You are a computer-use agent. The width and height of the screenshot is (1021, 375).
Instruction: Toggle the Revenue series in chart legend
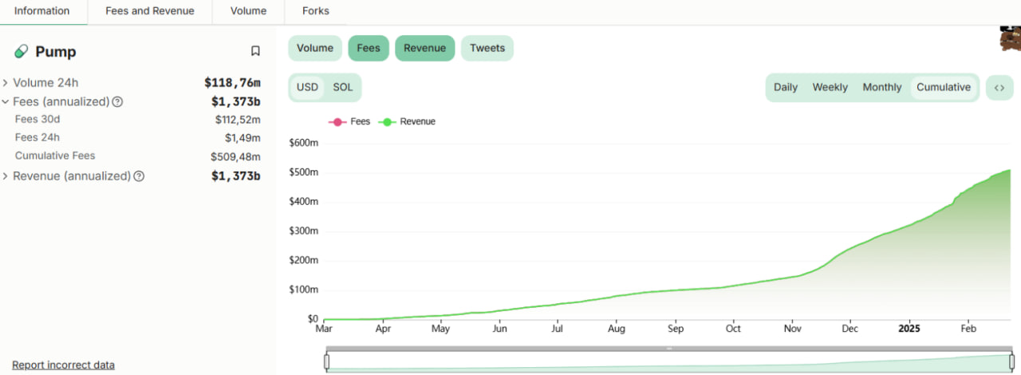point(412,122)
